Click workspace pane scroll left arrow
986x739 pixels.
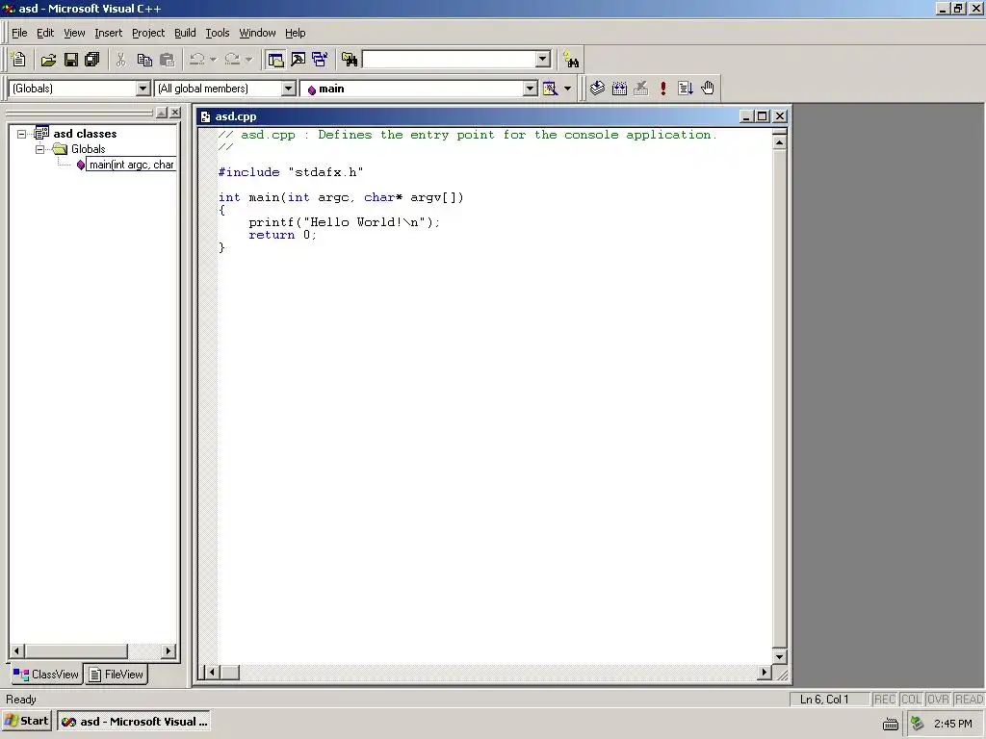[17, 651]
